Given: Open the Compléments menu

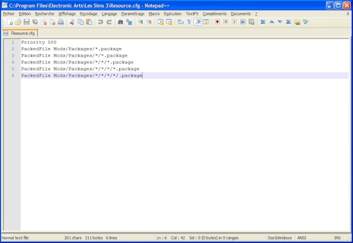Looking at the screenshot, I should 215,14.
